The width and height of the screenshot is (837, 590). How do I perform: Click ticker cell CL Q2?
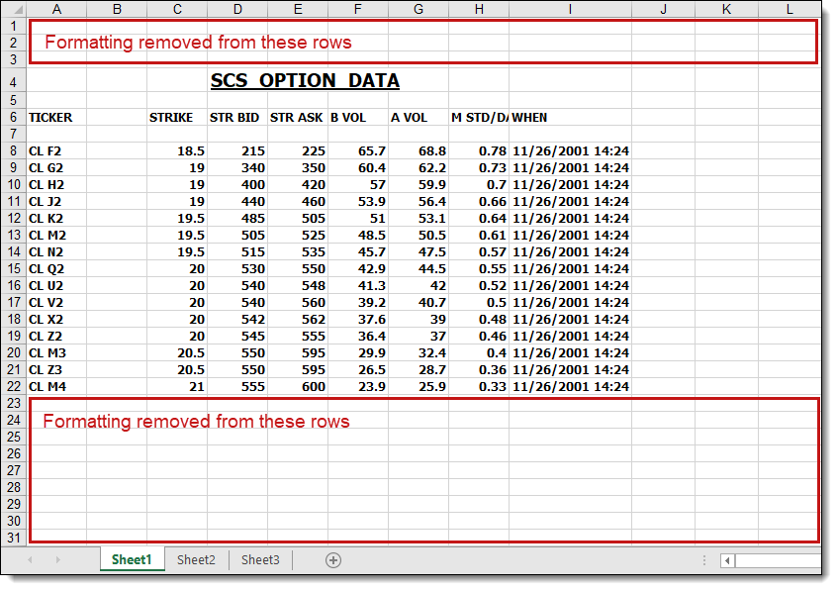pos(56,268)
